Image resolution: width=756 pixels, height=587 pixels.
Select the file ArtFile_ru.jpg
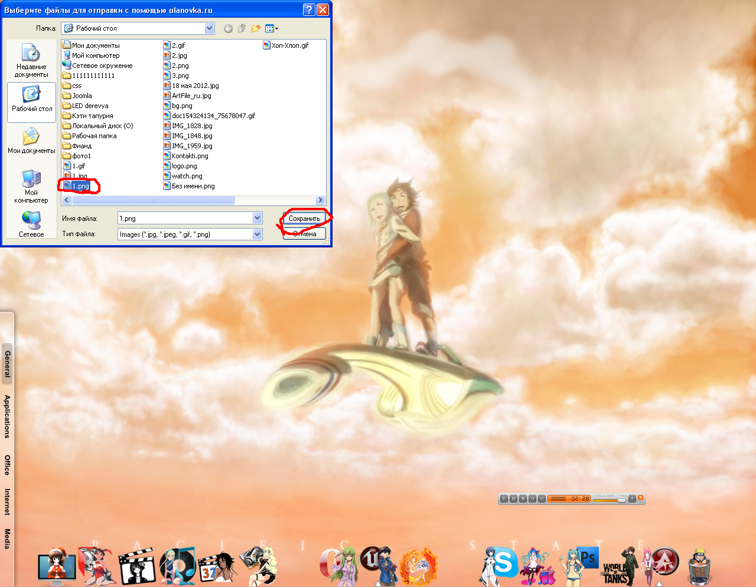(x=187, y=96)
